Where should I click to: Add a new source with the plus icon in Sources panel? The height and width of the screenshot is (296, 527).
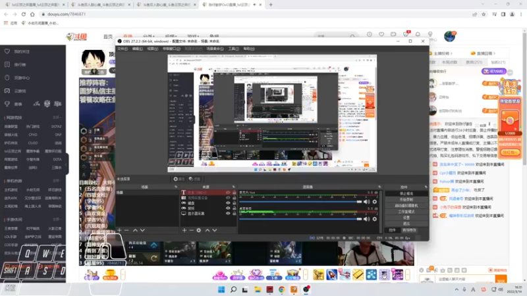[184, 230]
